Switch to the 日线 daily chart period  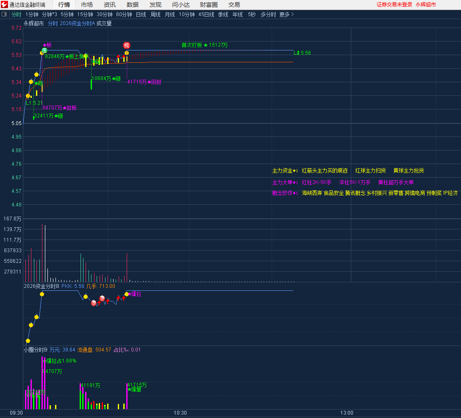[x=141, y=14]
